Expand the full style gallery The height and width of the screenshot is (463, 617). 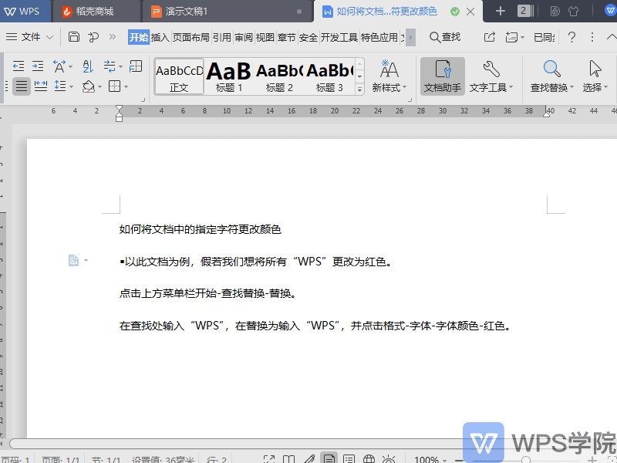coord(359,90)
